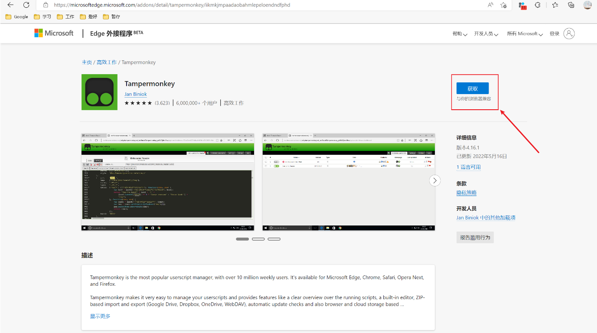Viewport: 597px width, 333px height.
Task: Open the 学习 bookmarks folder
Action: coord(42,17)
